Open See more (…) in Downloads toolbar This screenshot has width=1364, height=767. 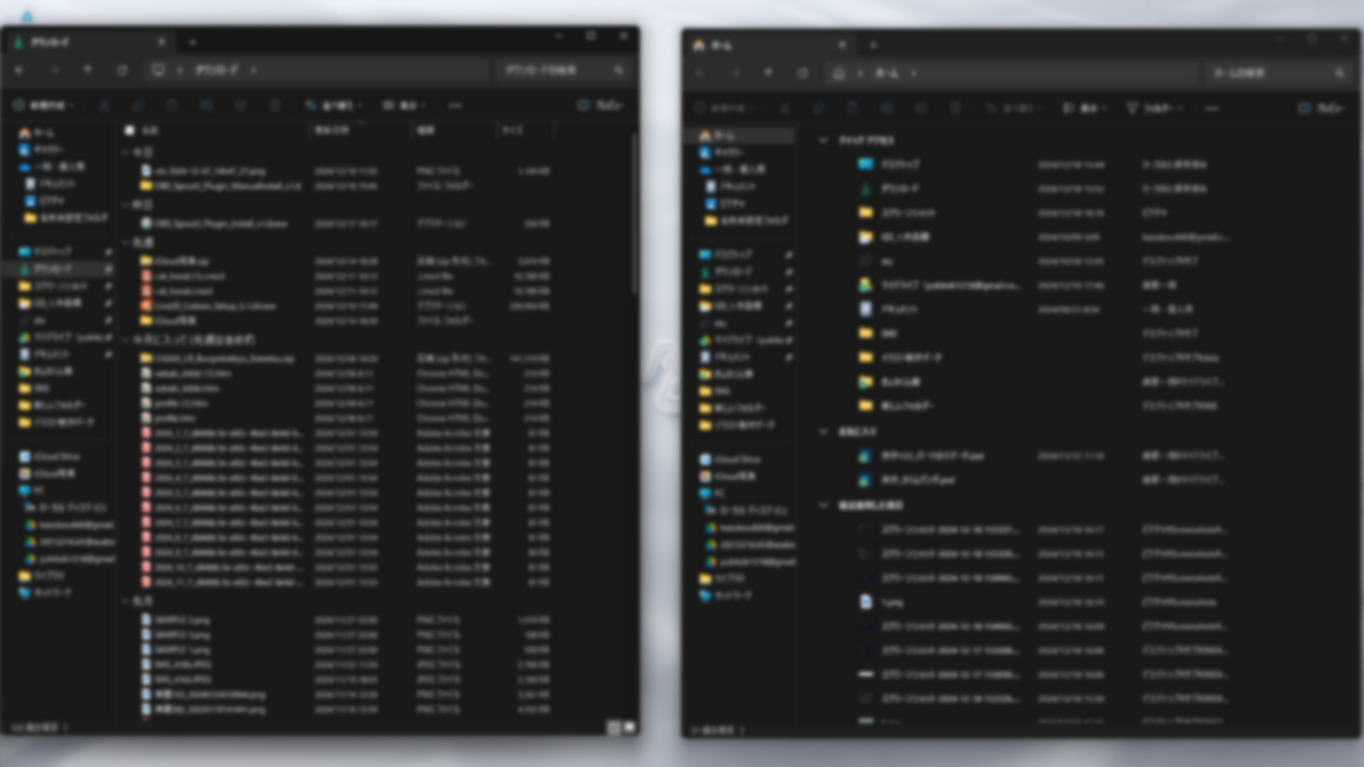pyautogui.click(x=455, y=106)
